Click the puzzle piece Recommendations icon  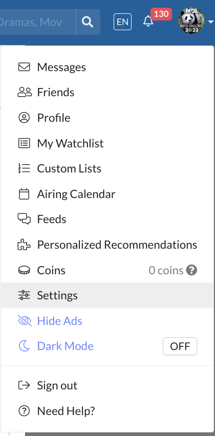(24, 245)
